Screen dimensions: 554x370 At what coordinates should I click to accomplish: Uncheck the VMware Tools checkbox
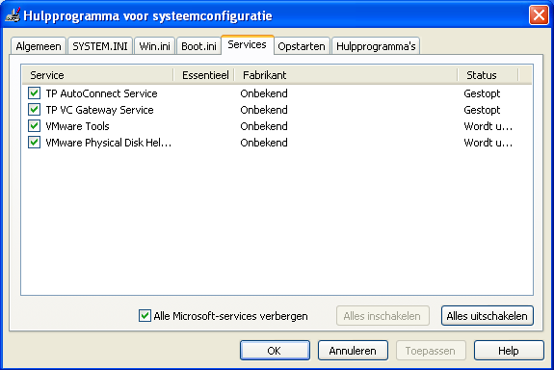point(34,126)
